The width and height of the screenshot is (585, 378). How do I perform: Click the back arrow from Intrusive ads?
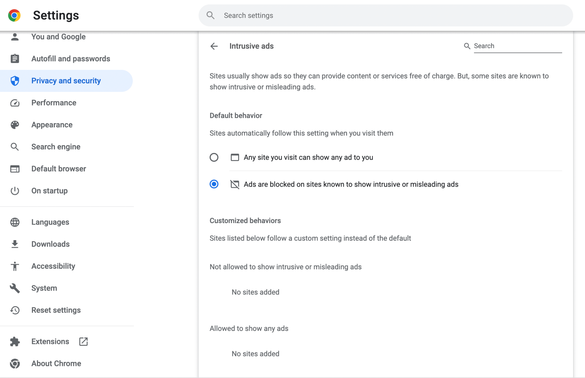[214, 46]
